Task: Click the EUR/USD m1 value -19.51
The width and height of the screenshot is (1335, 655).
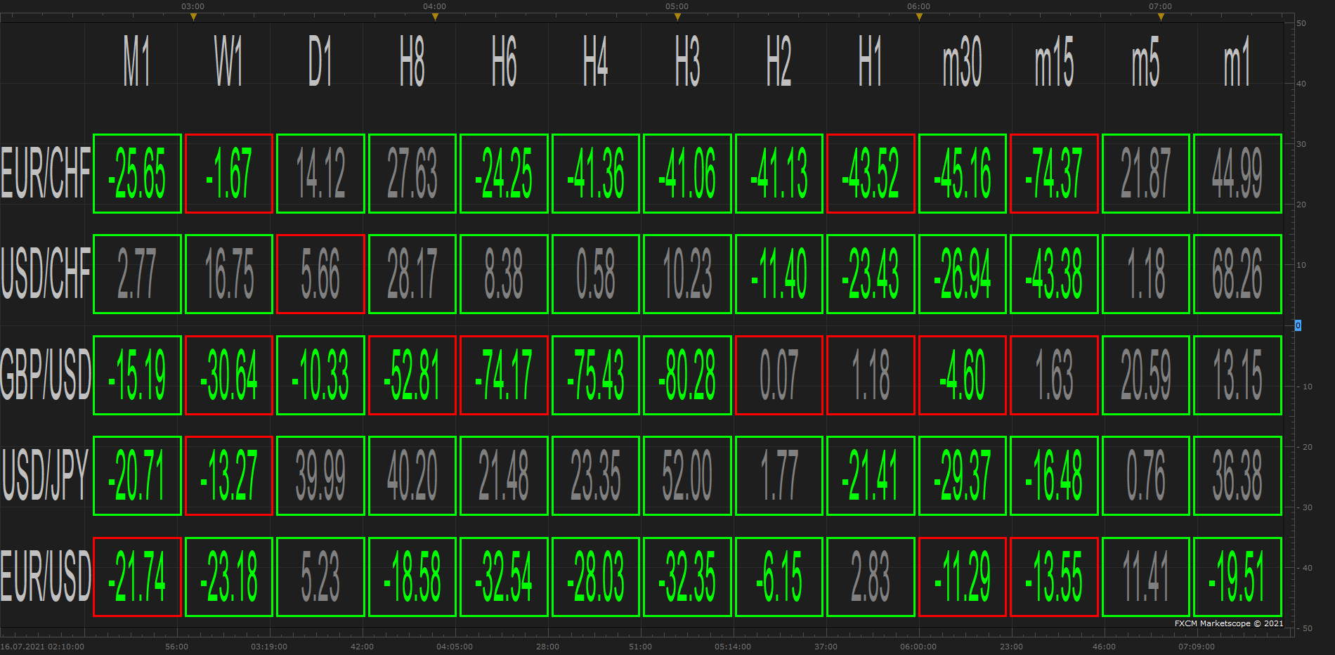Action: click(1237, 577)
